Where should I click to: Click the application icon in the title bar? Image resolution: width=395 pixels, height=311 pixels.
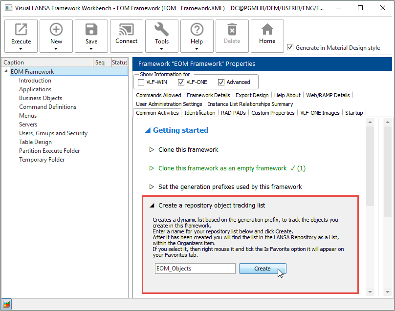point(8,8)
